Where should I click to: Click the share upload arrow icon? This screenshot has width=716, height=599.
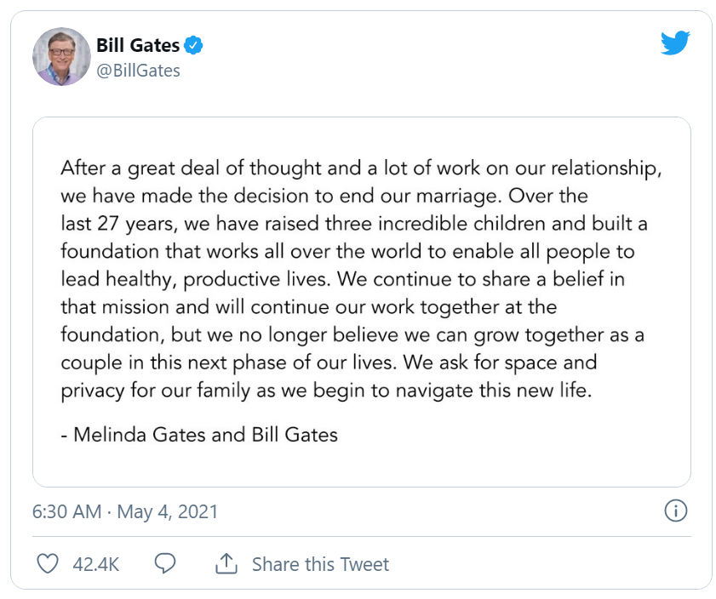coord(226,563)
